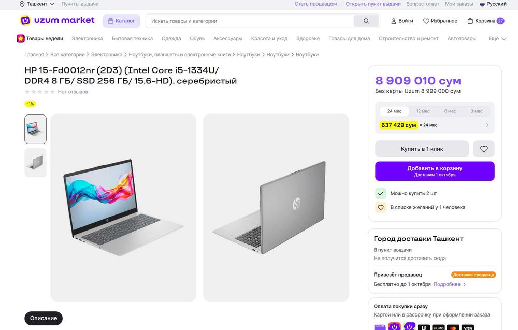
Task: Expand the Ещё categories menu
Action: coord(497,38)
